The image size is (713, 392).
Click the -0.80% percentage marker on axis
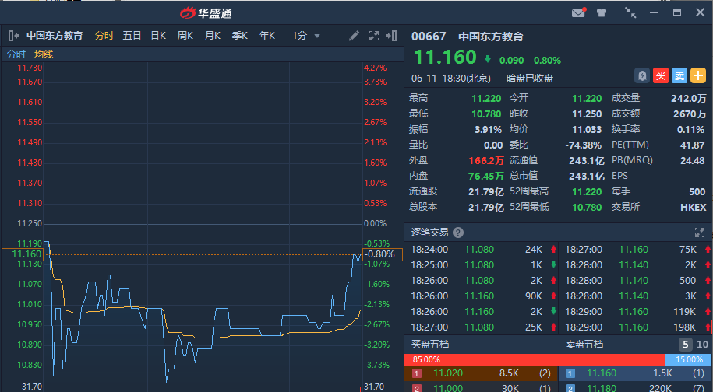383,254
